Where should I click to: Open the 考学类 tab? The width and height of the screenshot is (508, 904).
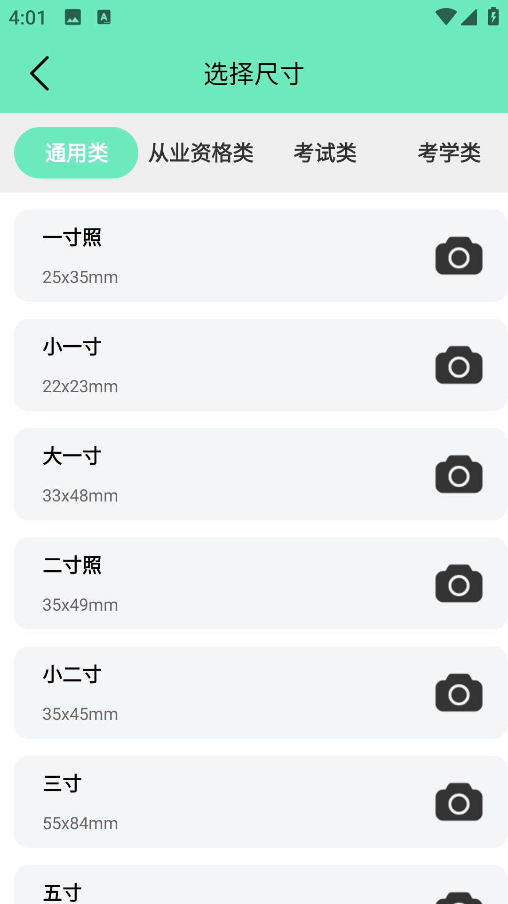click(449, 153)
